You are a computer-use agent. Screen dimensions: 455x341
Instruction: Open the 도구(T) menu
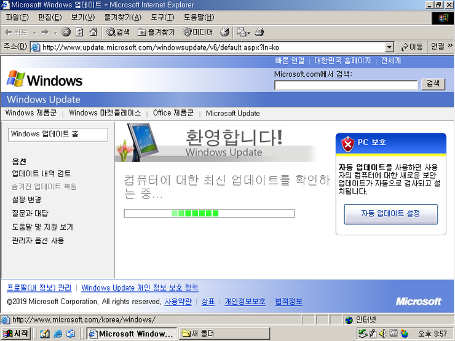[x=162, y=18]
